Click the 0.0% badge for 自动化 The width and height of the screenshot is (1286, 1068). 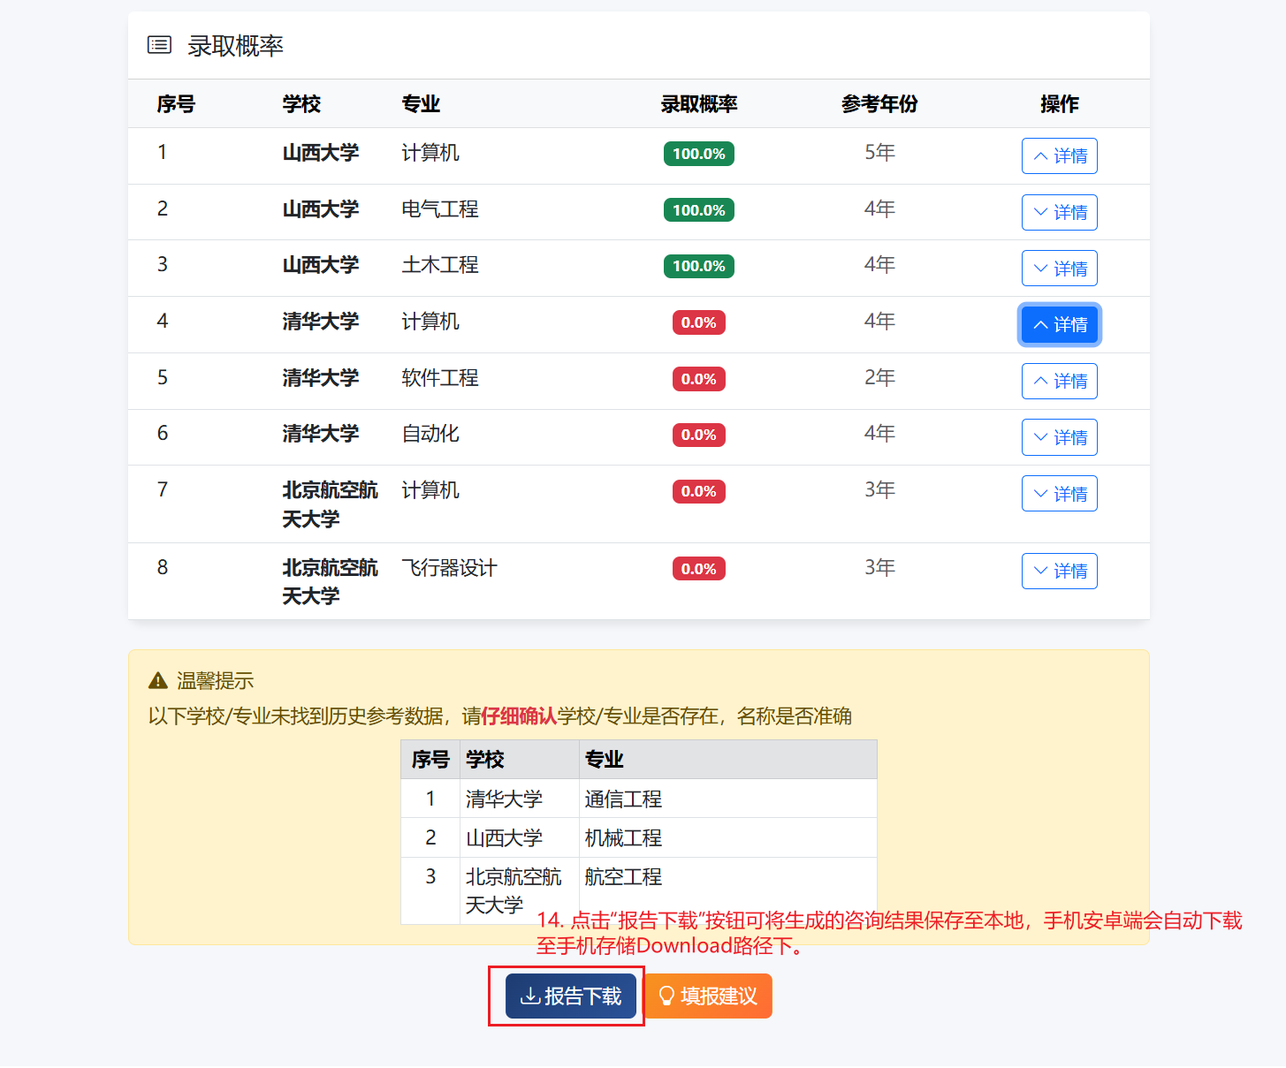[699, 435]
